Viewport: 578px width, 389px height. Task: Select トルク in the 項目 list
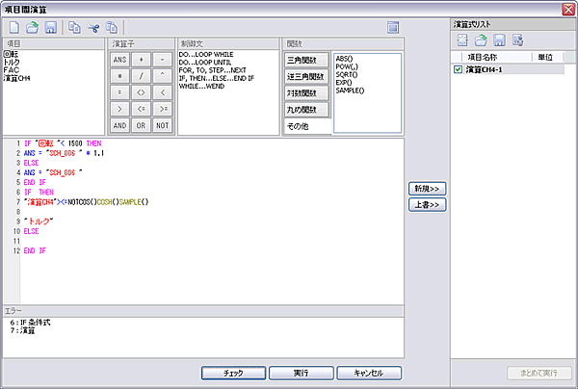[x=13, y=64]
